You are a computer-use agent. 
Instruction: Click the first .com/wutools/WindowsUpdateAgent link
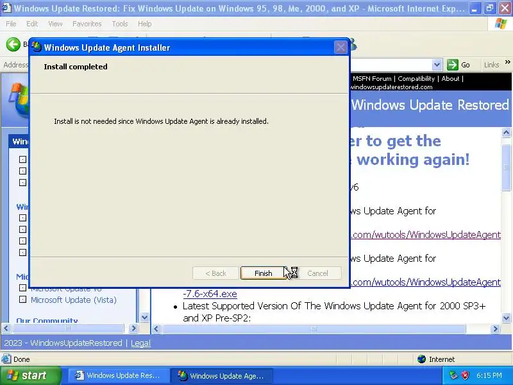click(425, 235)
